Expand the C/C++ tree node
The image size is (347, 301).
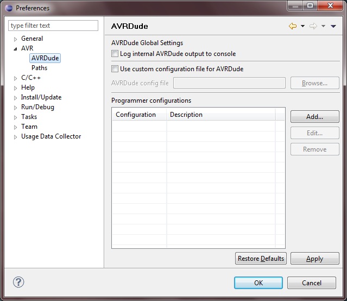[x=15, y=78]
